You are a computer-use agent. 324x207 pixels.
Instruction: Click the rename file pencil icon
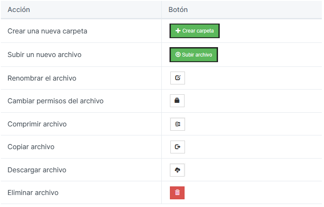tap(178, 78)
